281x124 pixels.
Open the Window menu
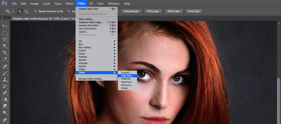114,3
